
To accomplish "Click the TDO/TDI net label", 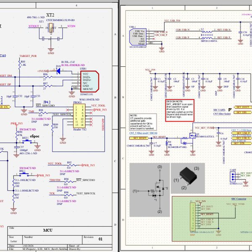I will (55, 180).
